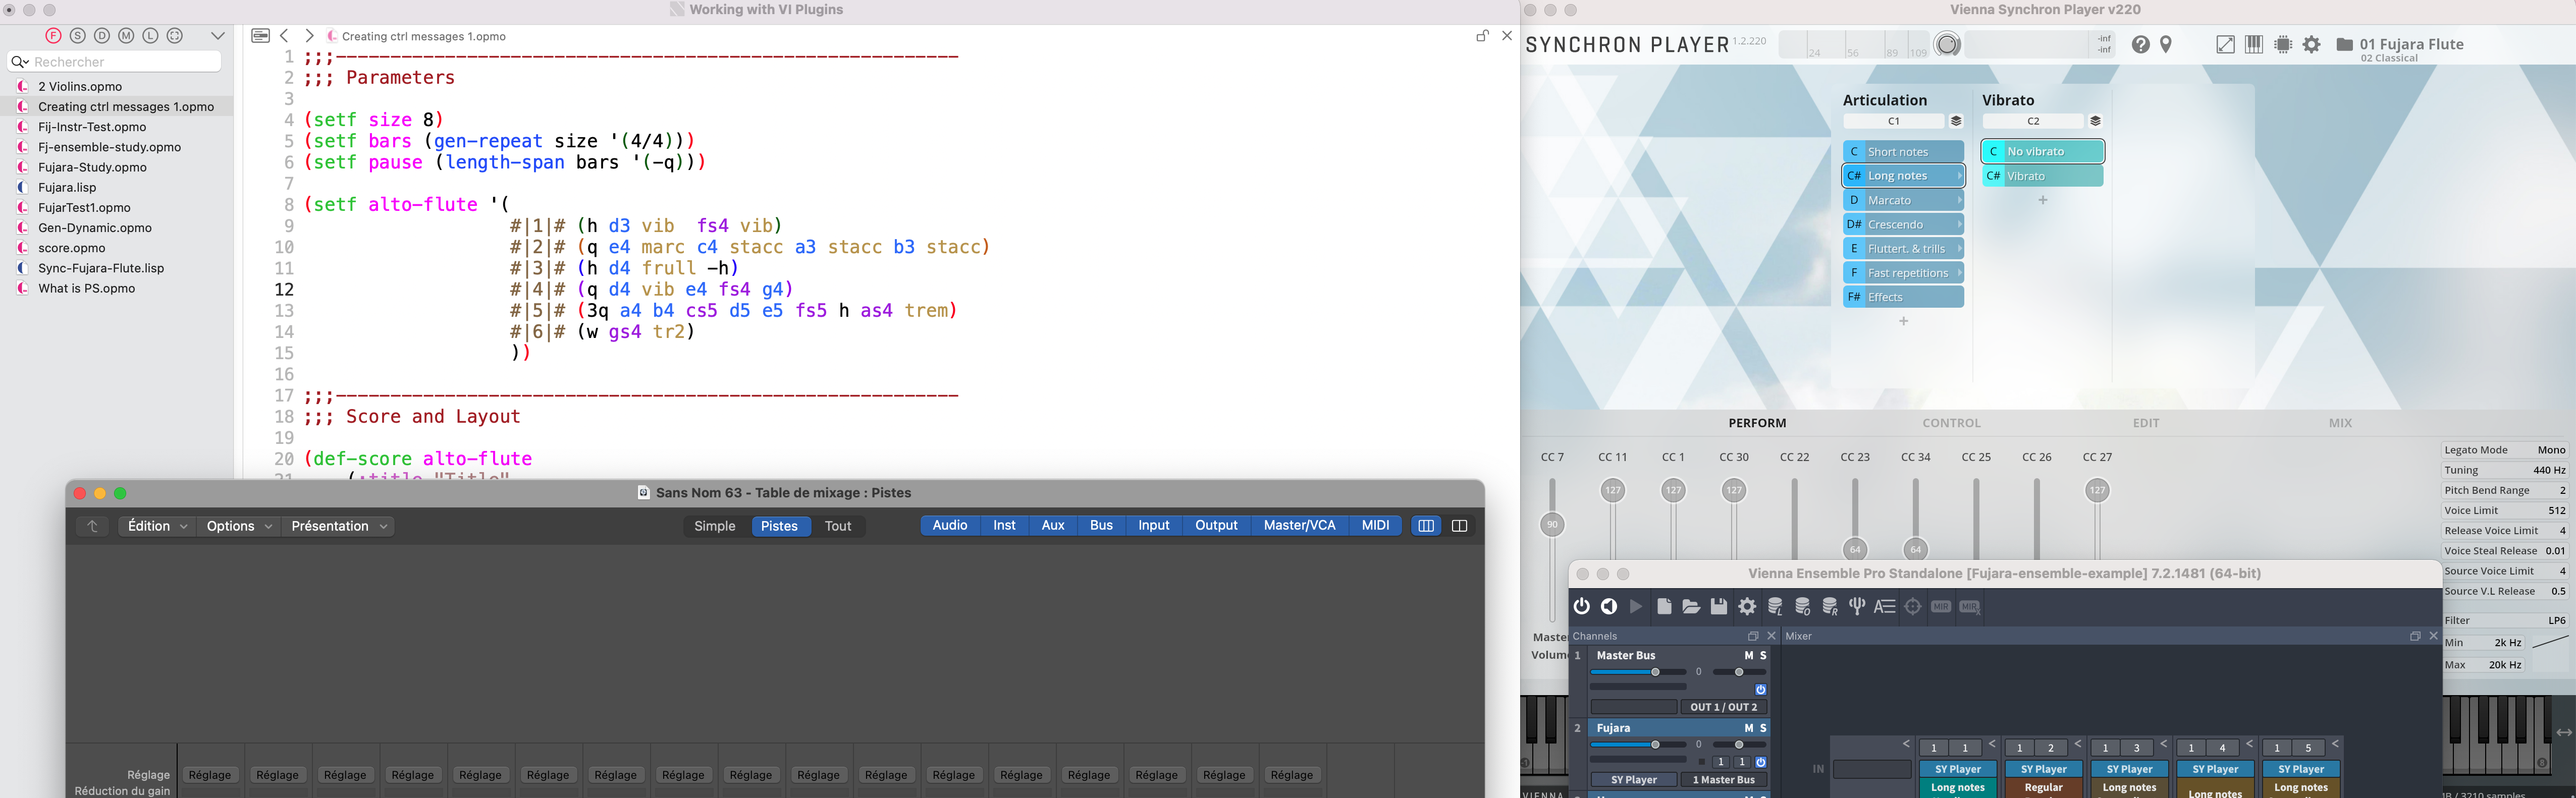
Task: Open the PERFORM tab
Action: point(1757,423)
